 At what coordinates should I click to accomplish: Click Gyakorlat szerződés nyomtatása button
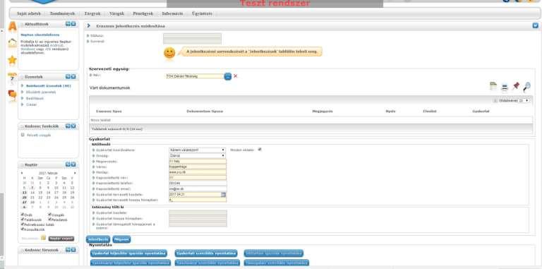[206, 253]
